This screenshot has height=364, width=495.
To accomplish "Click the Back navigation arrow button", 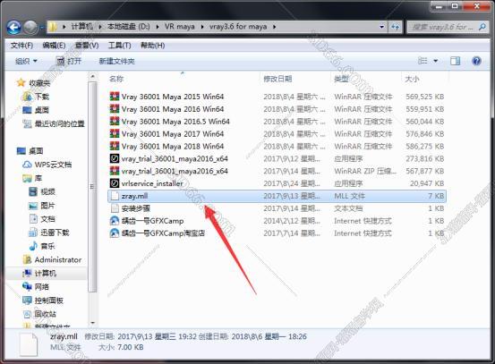I will point(14,28).
